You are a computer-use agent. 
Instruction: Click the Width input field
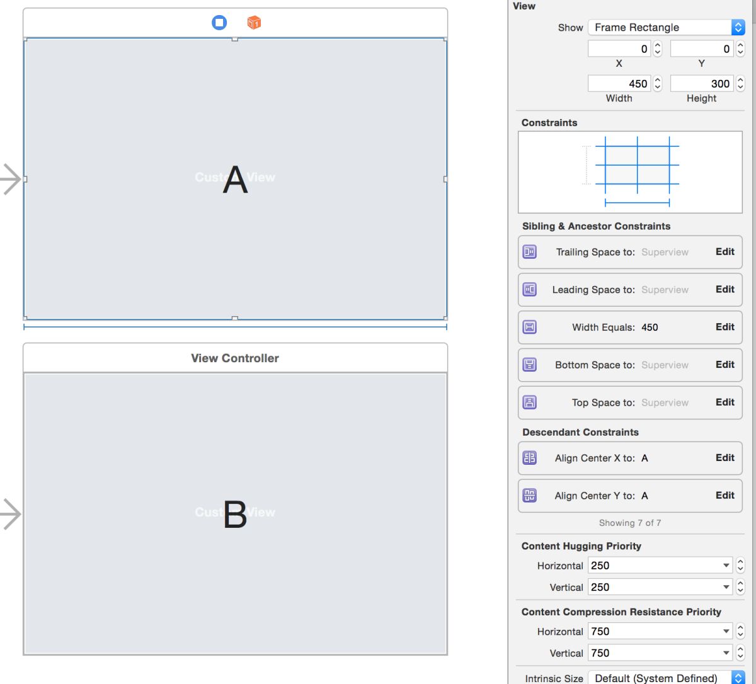619,83
